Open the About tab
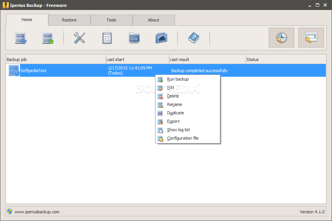The image size is (332, 221). coord(154,20)
